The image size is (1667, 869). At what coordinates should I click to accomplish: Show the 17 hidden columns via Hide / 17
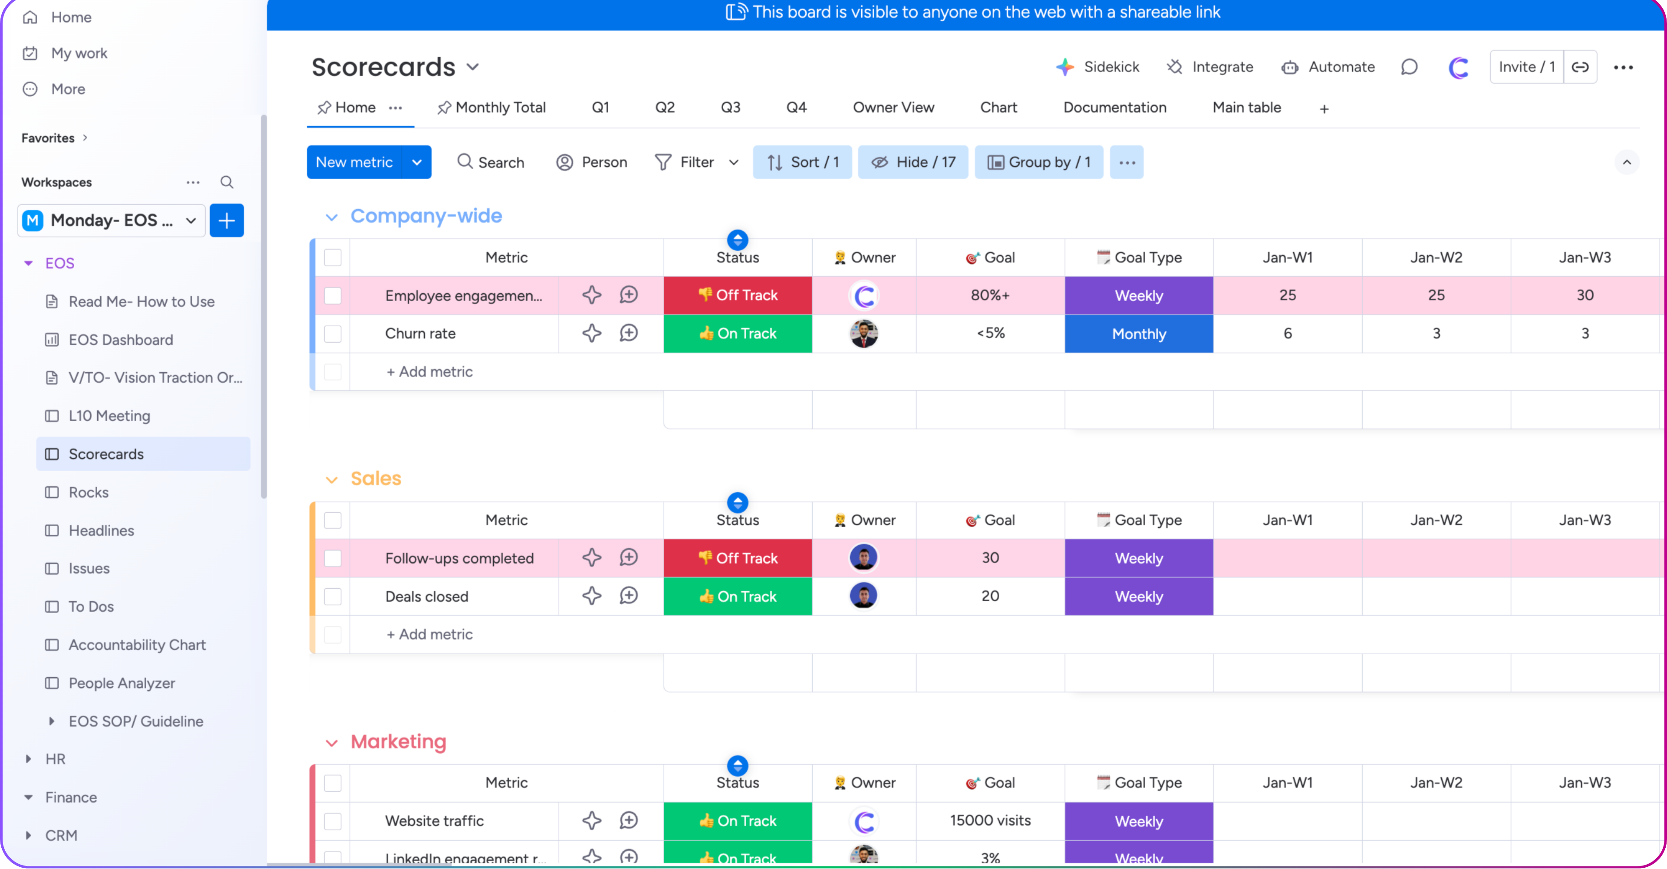click(913, 162)
